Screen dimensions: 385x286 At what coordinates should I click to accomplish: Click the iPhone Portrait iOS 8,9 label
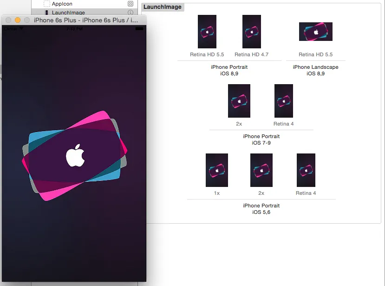tap(229, 70)
